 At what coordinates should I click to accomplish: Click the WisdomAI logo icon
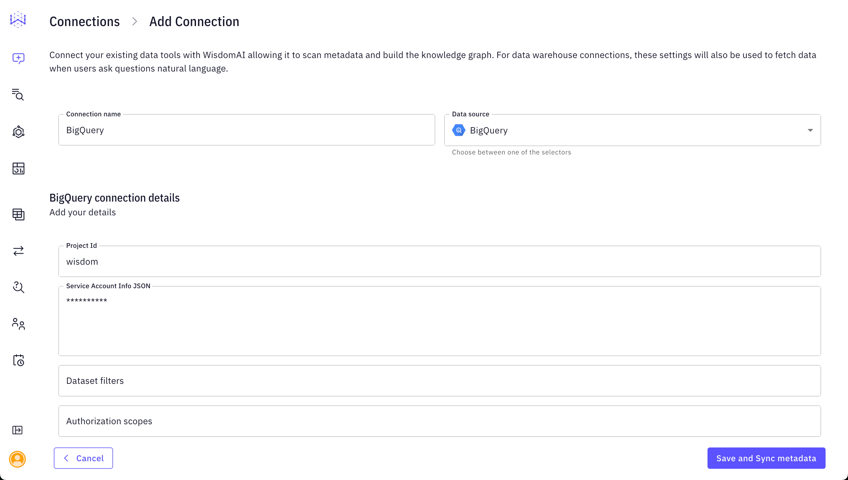pyautogui.click(x=18, y=20)
